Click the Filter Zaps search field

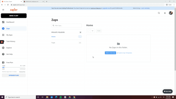pos(67,26)
